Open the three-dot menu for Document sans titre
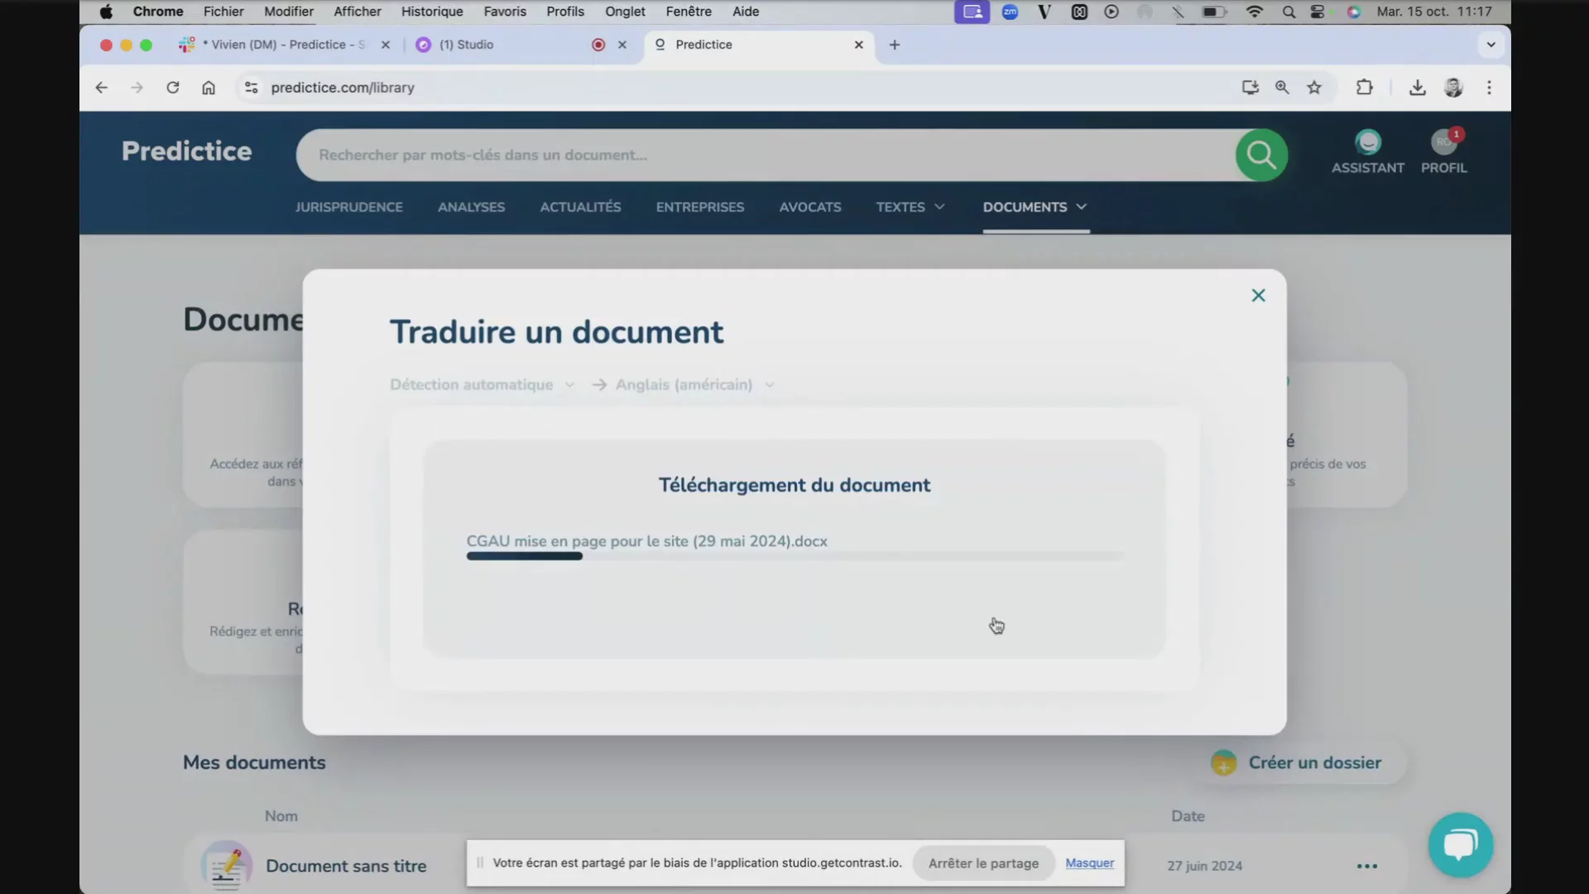 [1367, 866]
